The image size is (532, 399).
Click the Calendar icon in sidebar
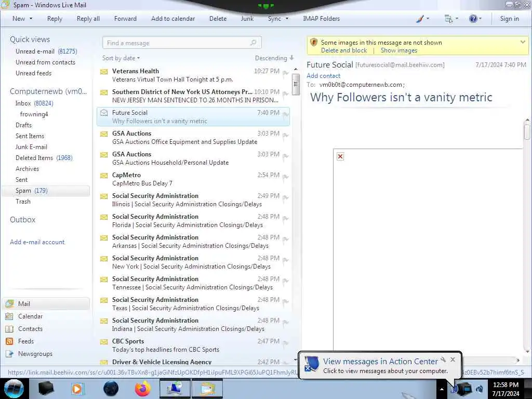click(9, 316)
